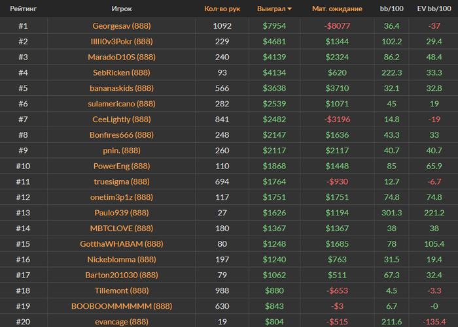Open player MaradoD10S (888) profile
Screen dimensions: 458x327
point(122,57)
